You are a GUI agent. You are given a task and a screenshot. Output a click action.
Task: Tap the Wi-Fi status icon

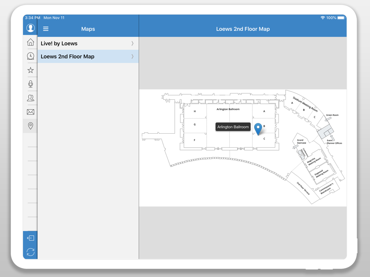[x=323, y=18]
